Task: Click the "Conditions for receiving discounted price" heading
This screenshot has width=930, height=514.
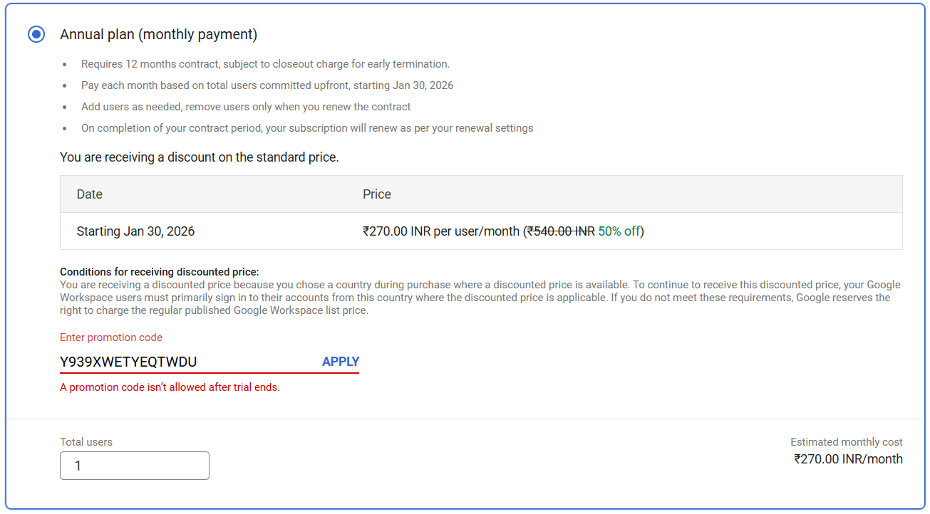Action: 159,272
